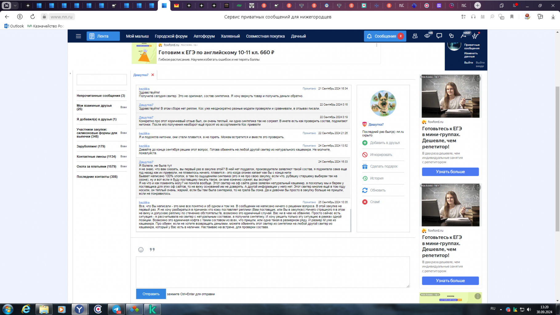Image resolution: width=560 pixels, height=315 pixels.
Task: Open the hamburger menu in site header
Action: coord(78,36)
